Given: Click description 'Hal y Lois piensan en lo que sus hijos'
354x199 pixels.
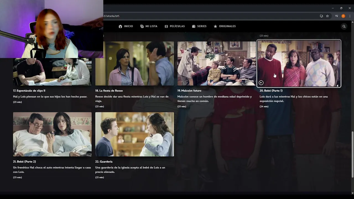Looking at the screenshot, I should pos(50,97).
